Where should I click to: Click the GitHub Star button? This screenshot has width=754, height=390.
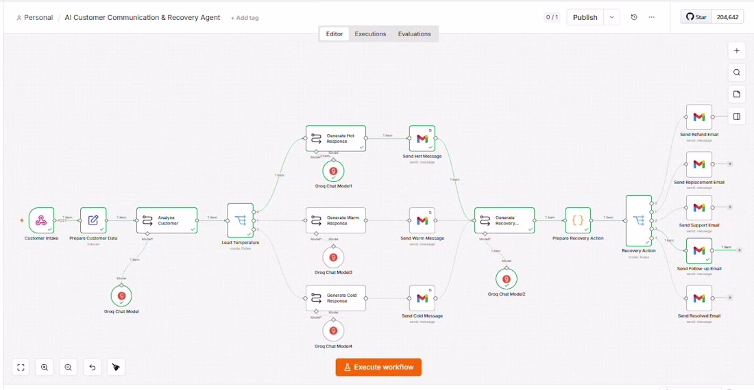(x=696, y=17)
